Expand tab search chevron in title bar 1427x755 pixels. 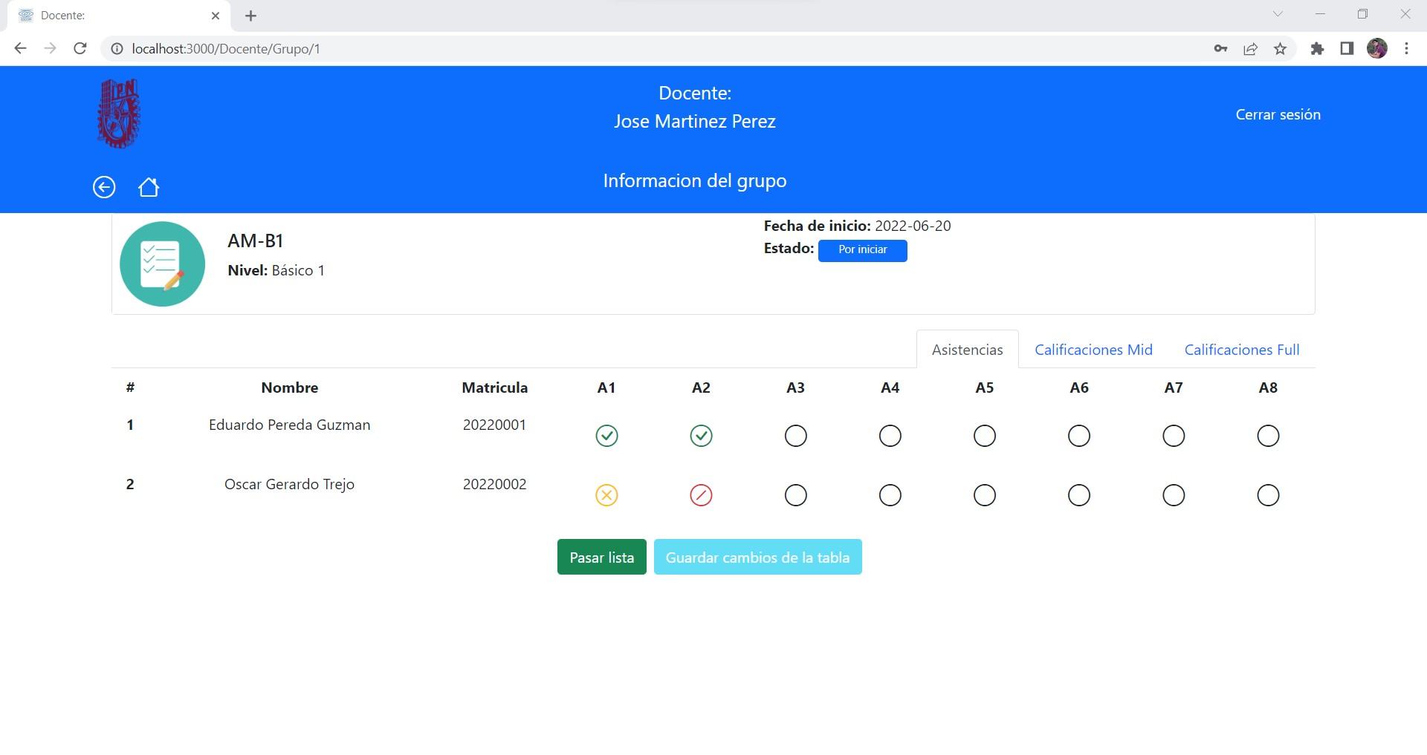(x=1278, y=14)
